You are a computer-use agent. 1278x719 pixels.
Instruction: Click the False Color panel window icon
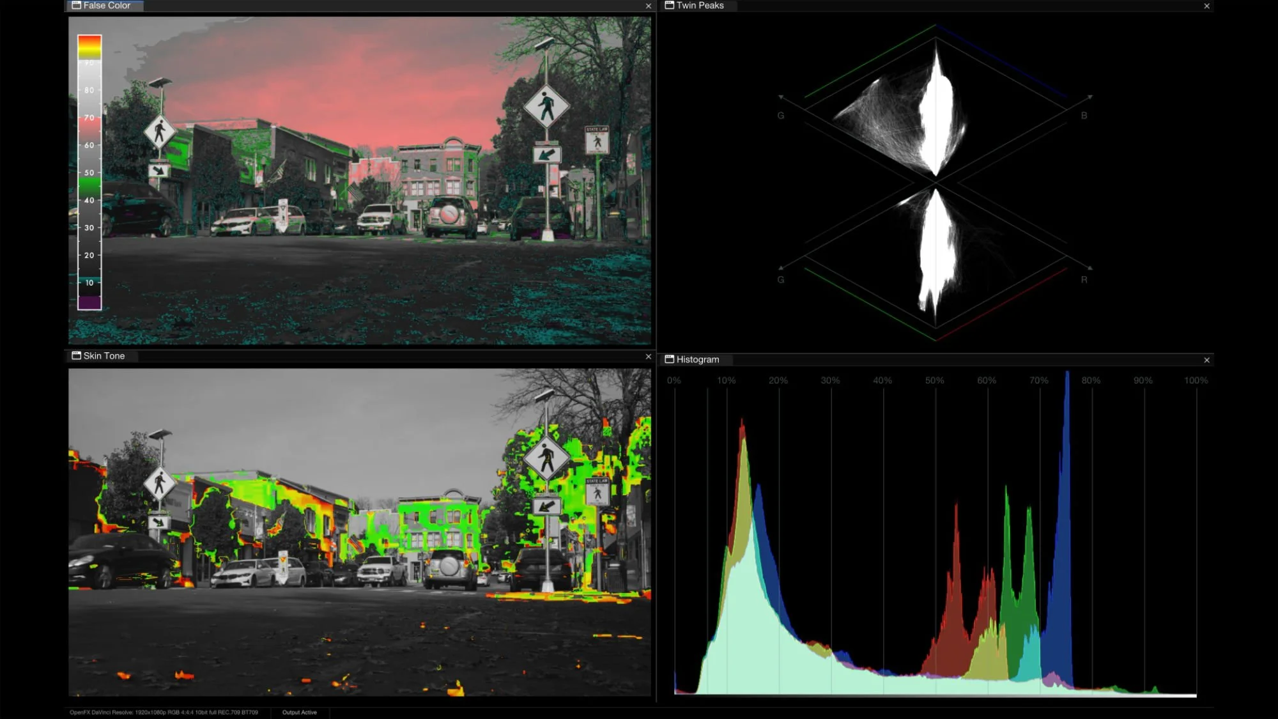(x=76, y=5)
